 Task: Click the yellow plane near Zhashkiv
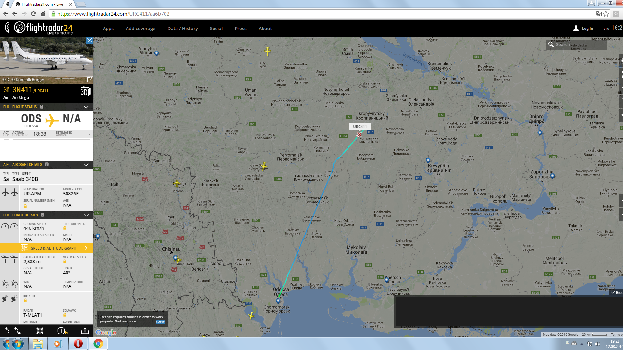point(267,51)
